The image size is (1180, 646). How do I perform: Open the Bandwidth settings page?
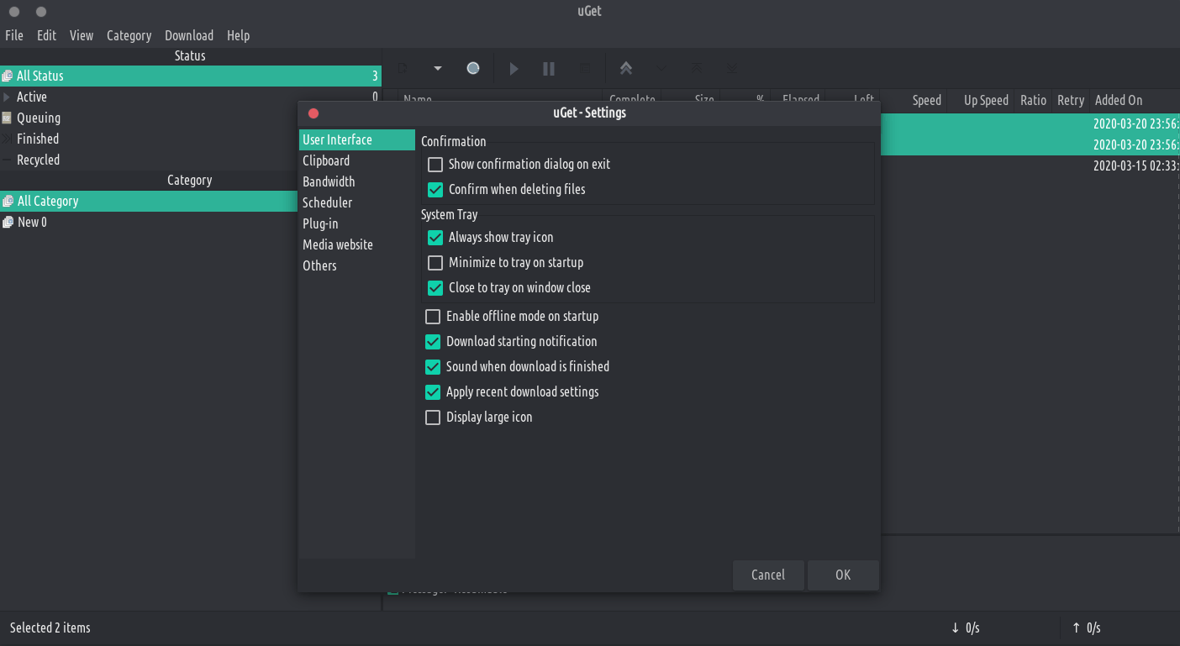pos(357,181)
